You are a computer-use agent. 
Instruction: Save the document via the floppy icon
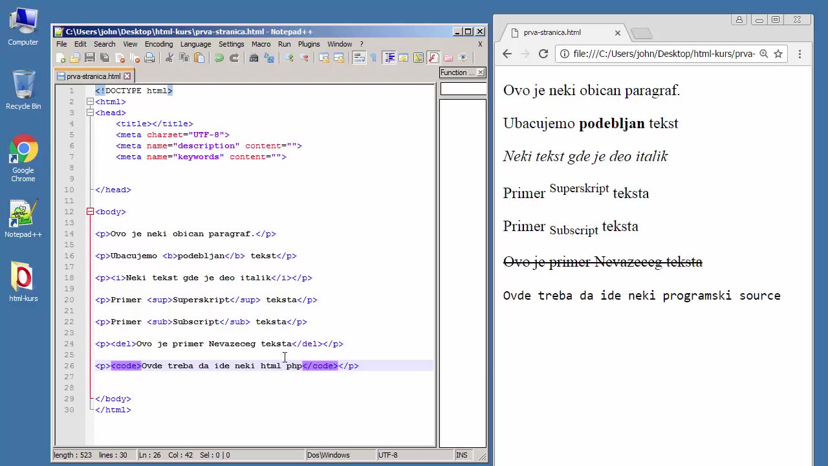89,58
